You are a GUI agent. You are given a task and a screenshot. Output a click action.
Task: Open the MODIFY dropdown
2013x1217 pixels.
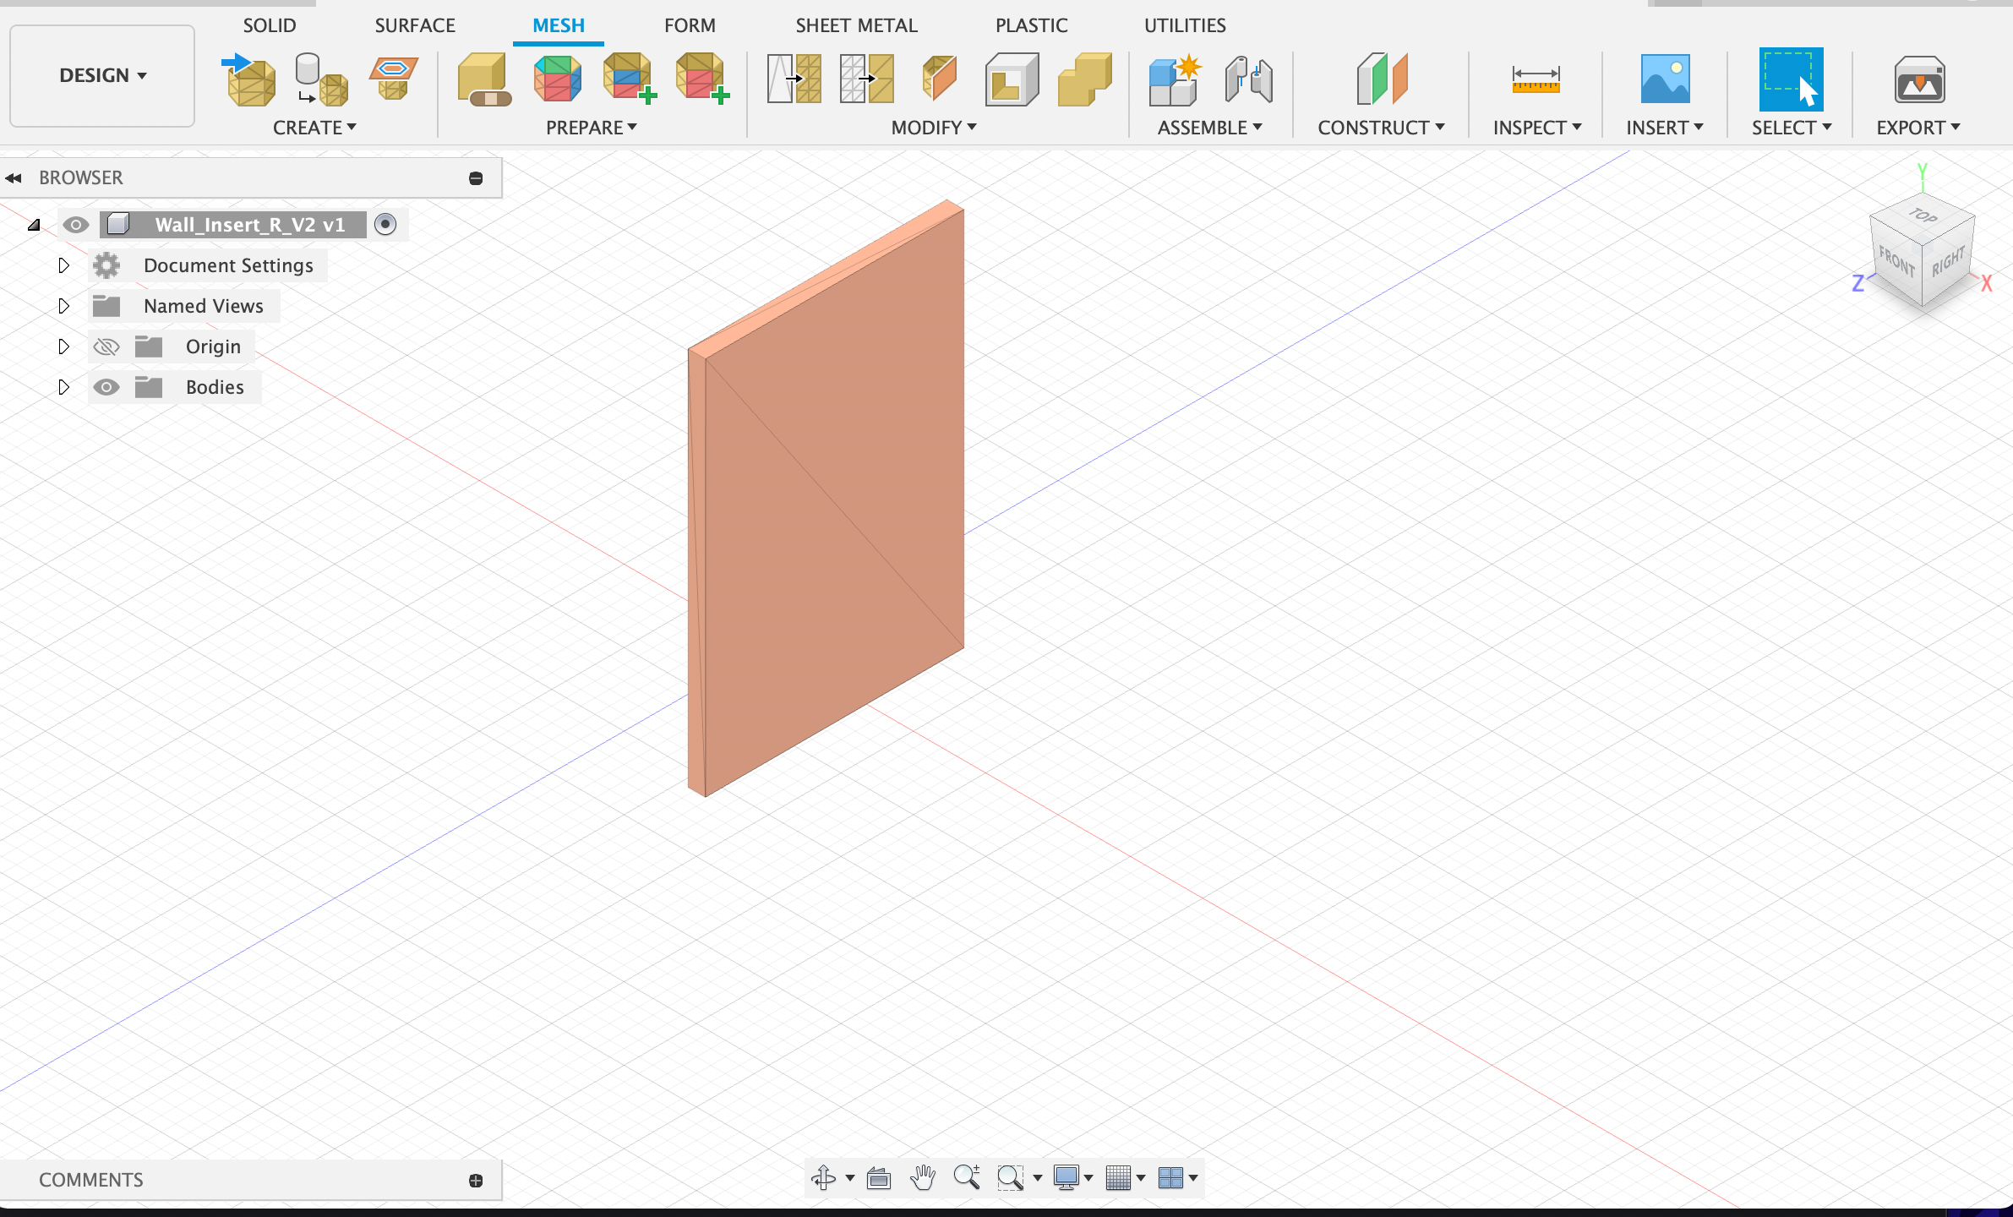pos(930,127)
